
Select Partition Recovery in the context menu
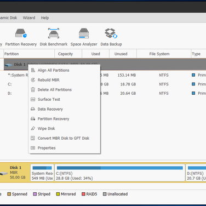[x=64, y=119]
